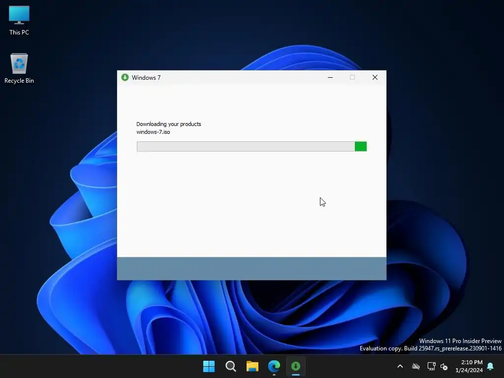Click the 'windows-7.iso' file name
The height and width of the screenshot is (378, 504).
153,132
